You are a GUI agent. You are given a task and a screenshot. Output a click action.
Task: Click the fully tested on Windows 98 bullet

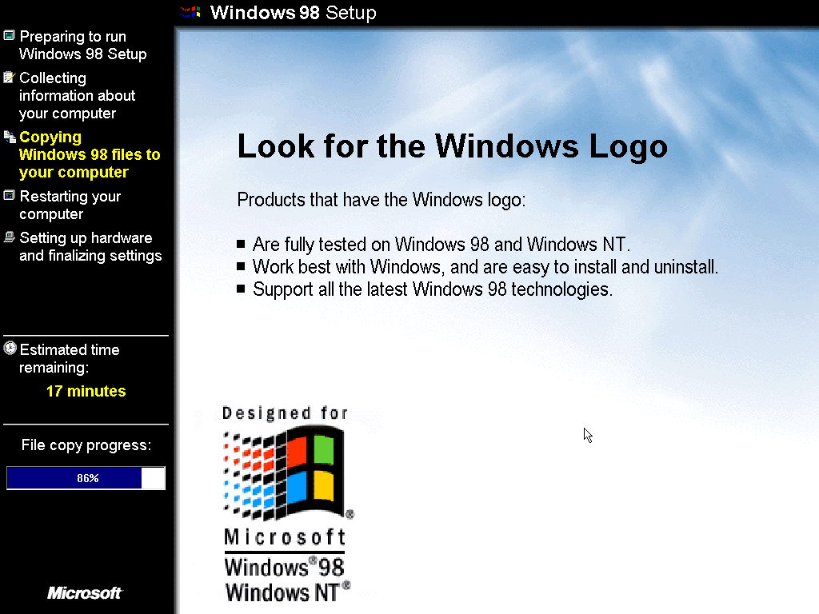click(441, 245)
